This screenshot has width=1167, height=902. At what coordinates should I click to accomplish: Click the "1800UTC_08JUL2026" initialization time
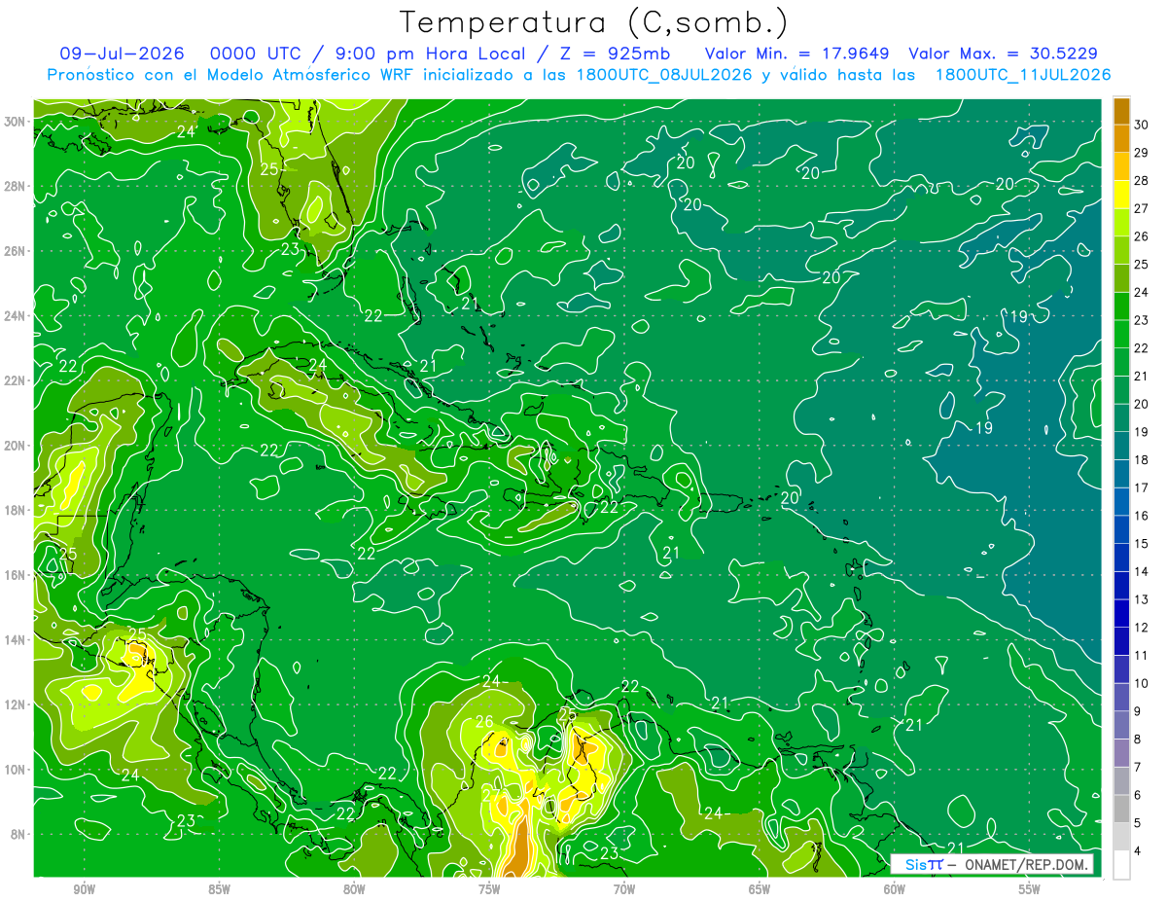[664, 75]
